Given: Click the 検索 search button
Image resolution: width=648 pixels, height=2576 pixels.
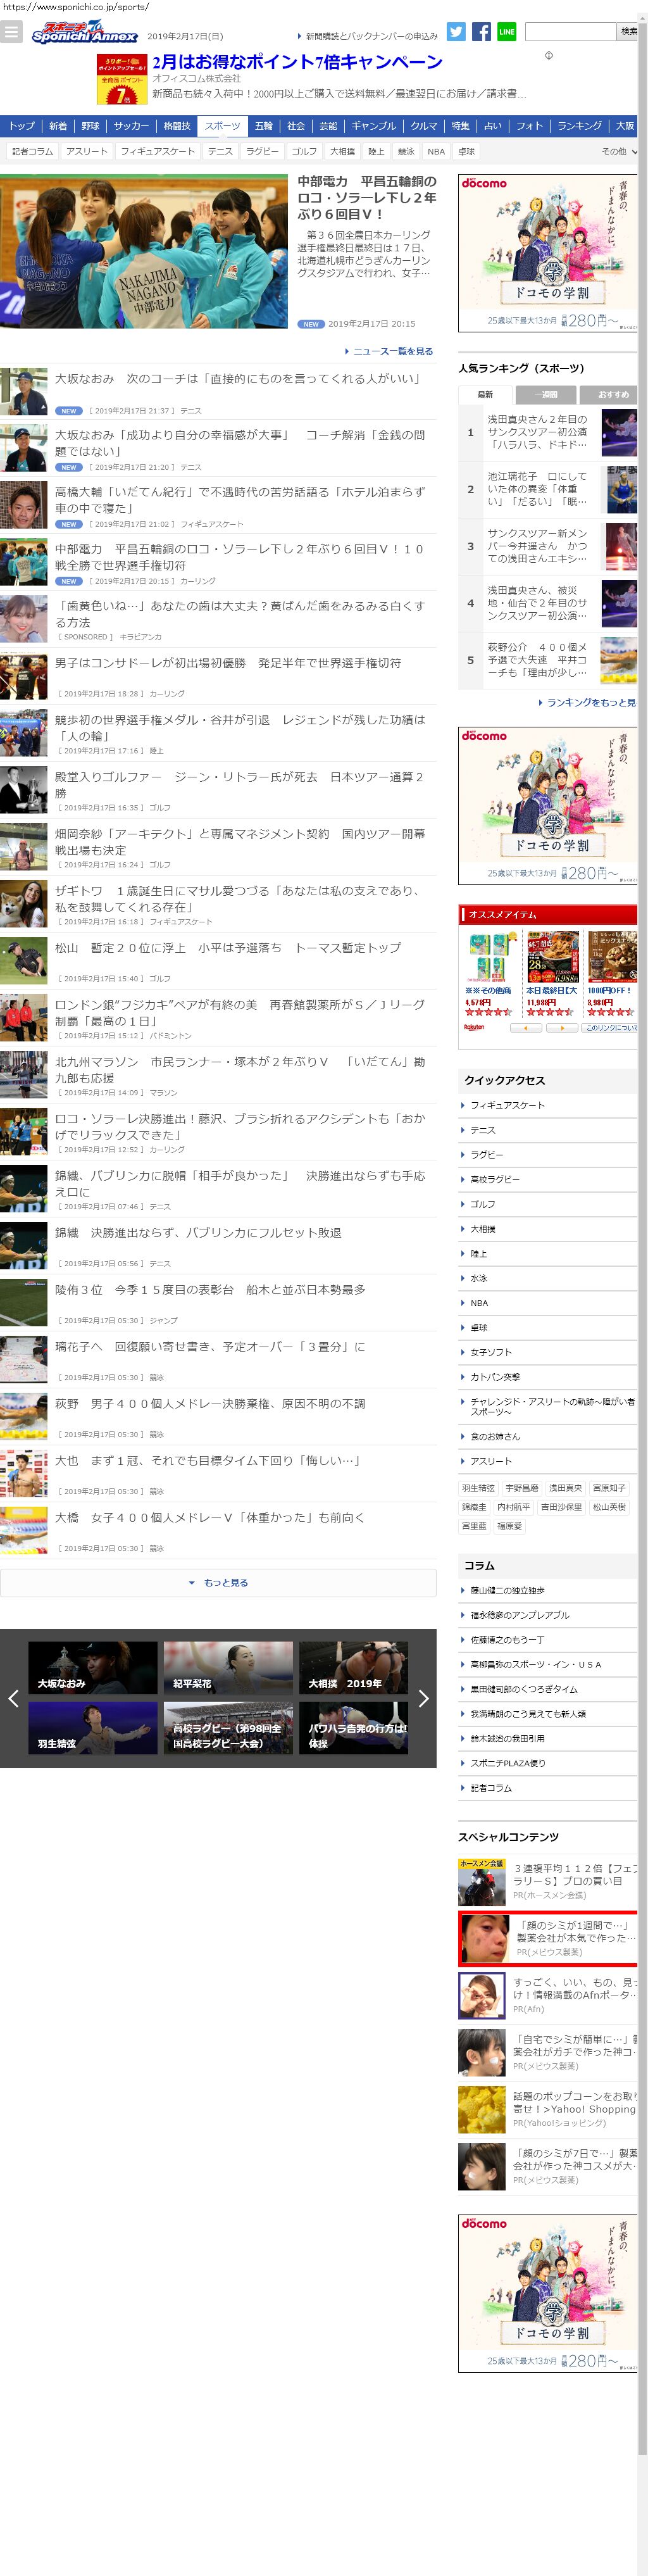Looking at the screenshot, I should [628, 32].
